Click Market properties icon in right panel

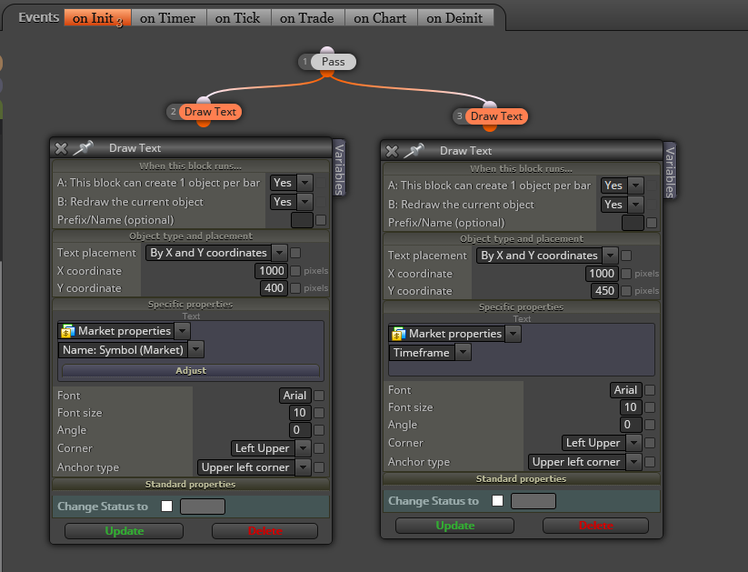398,334
